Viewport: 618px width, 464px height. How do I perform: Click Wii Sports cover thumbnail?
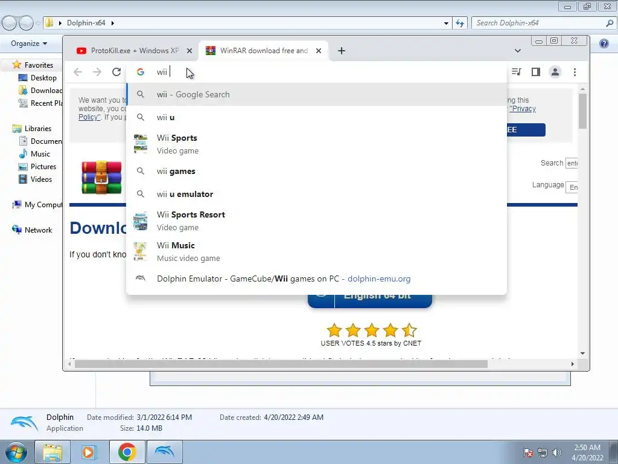click(140, 144)
